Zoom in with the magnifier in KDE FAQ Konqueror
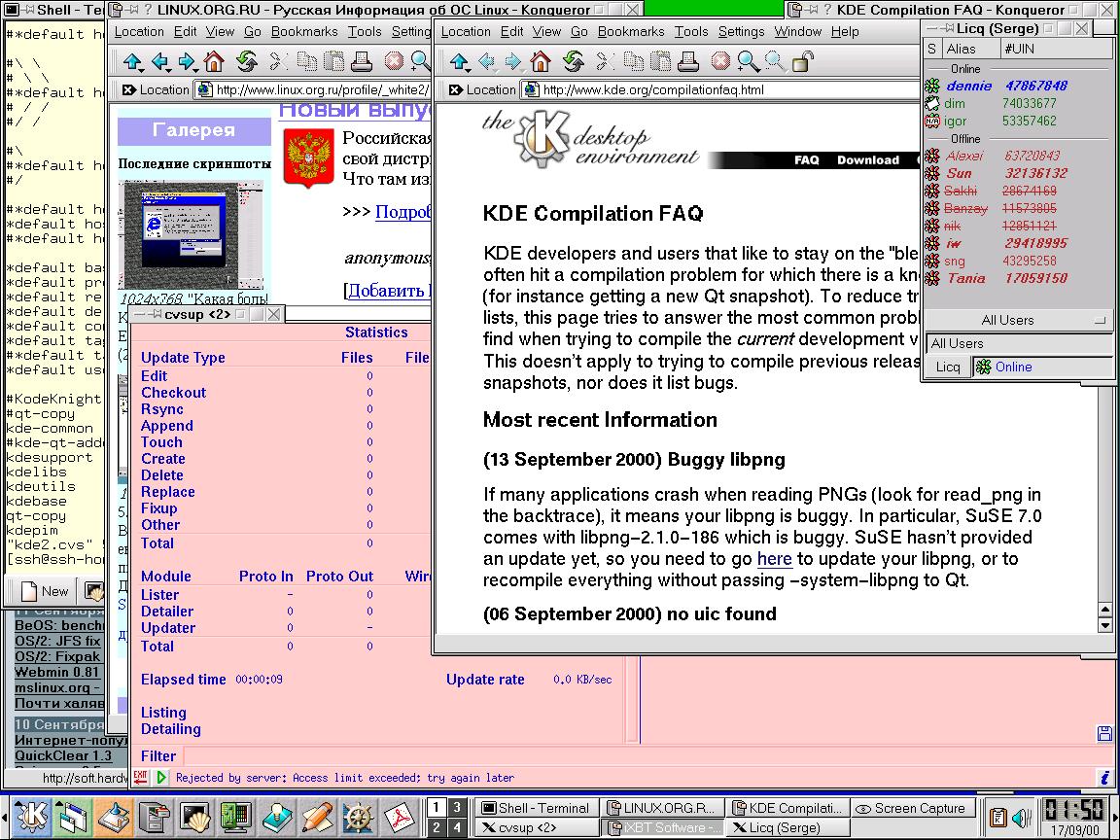Image resolution: width=1120 pixels, height=840 pixels. pyautogui.click(x=749, y=62)
